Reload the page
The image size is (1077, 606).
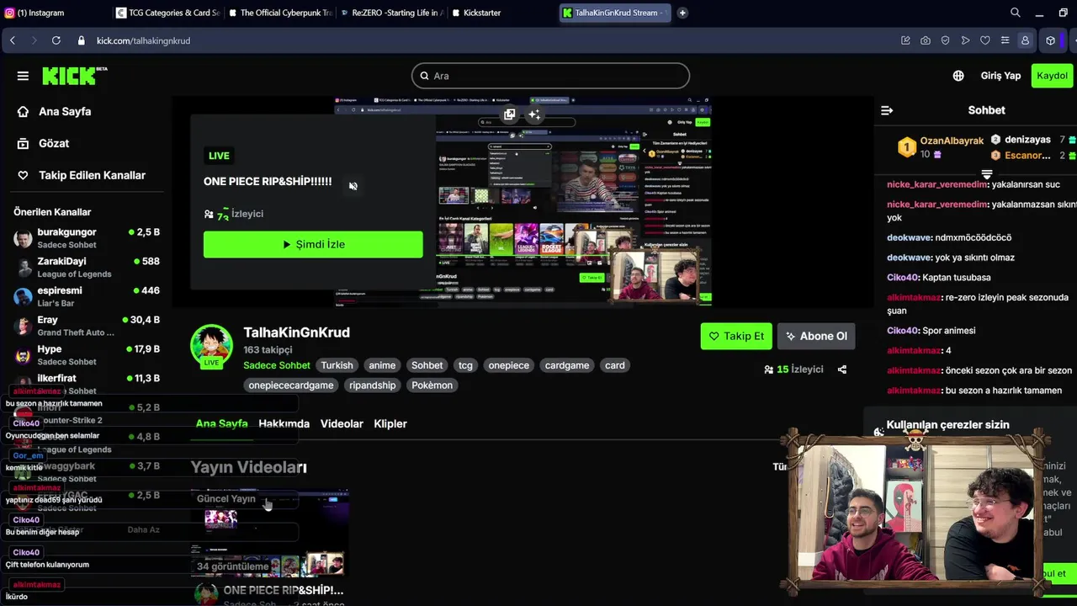point(56,40)
